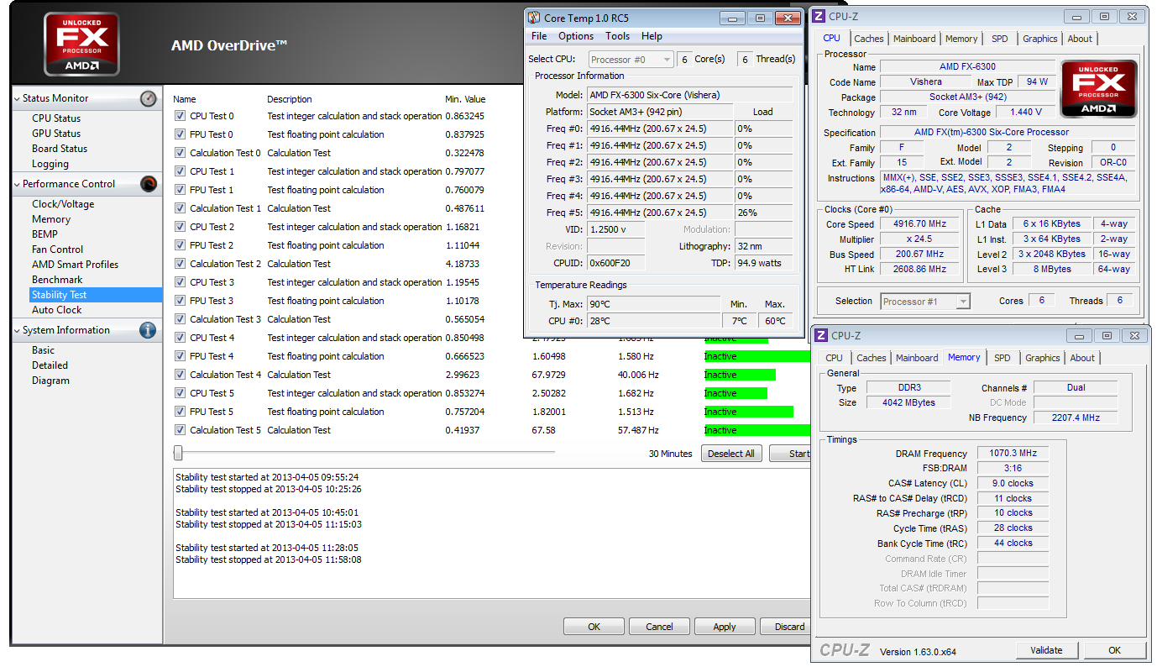Open the Processor Selection dropdown in CPU-Z
This screenshot has height=667, width=1157.
coord(924,302)
